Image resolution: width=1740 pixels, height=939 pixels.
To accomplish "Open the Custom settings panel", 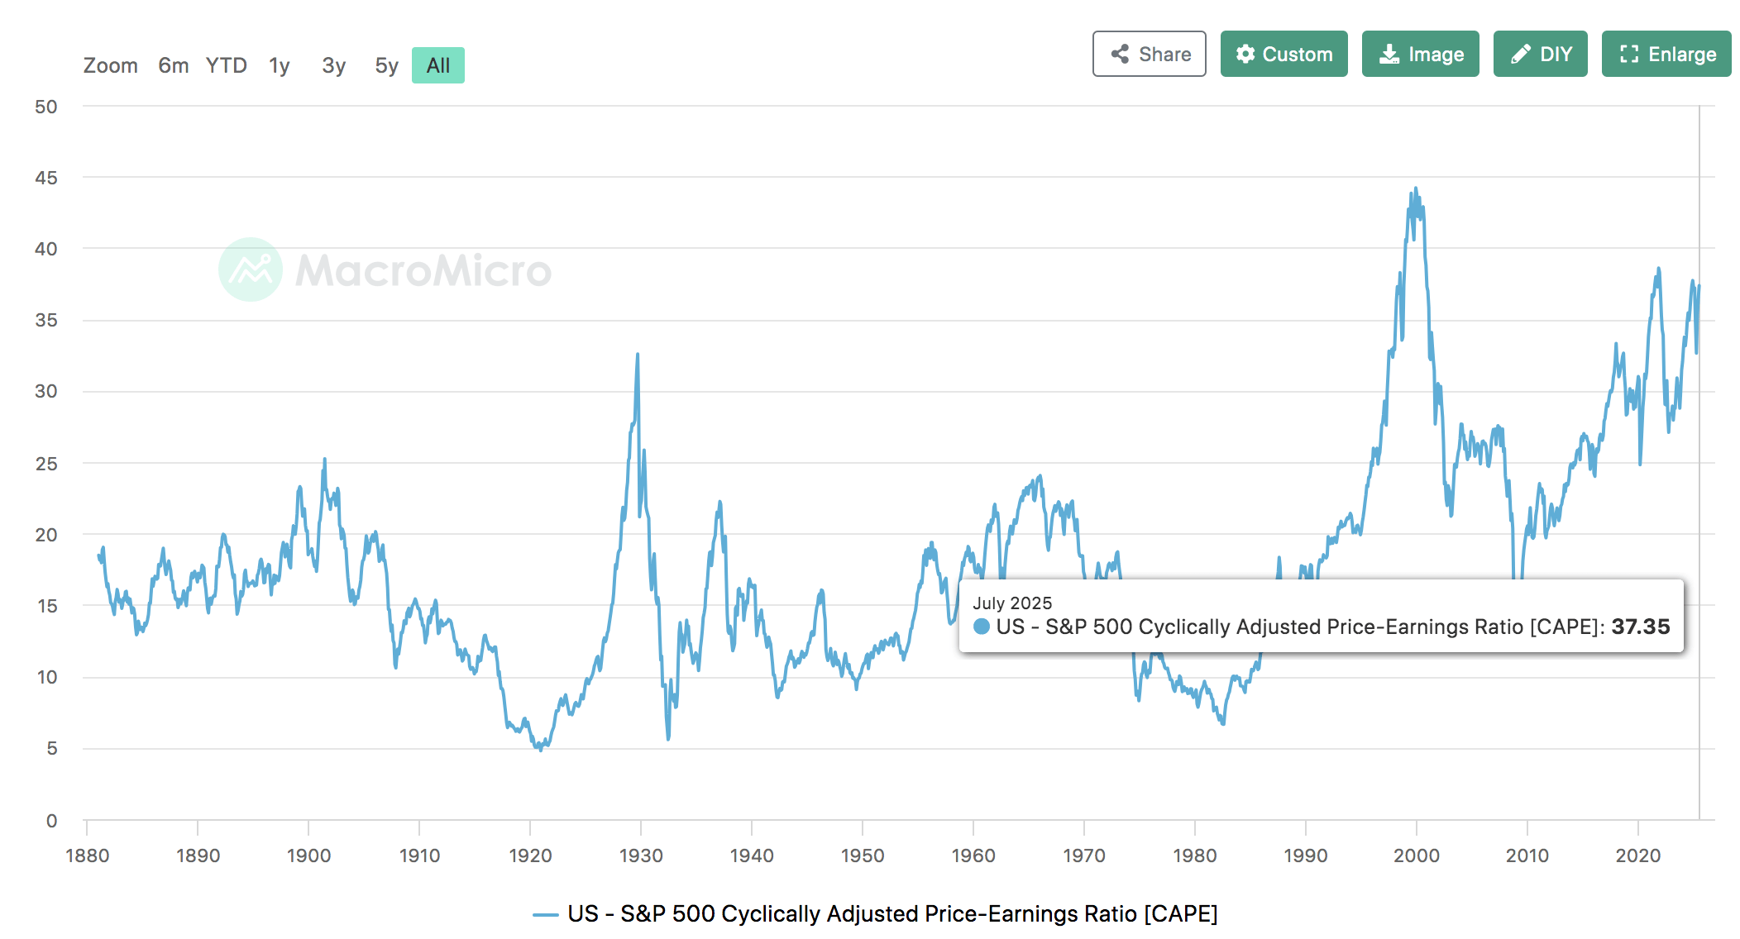I will click(x=1283, y=53).
